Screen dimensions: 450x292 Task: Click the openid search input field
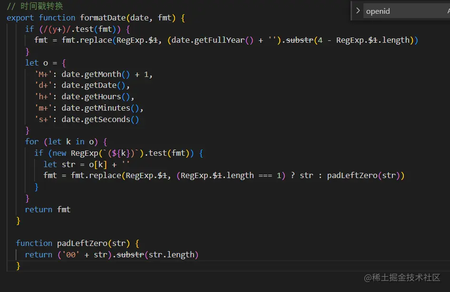pos(407,11)
